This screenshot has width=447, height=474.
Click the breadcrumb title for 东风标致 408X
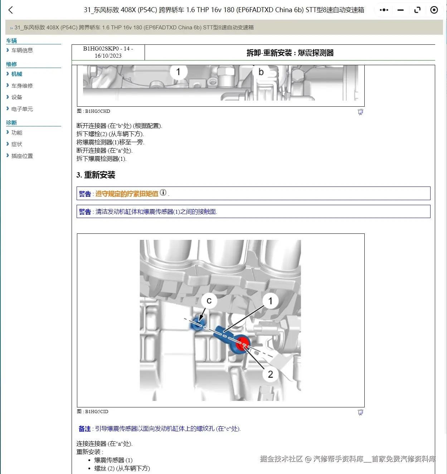coord(135,27)
